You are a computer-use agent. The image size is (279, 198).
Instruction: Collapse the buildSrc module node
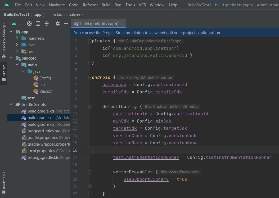click(x=11, y=58)
